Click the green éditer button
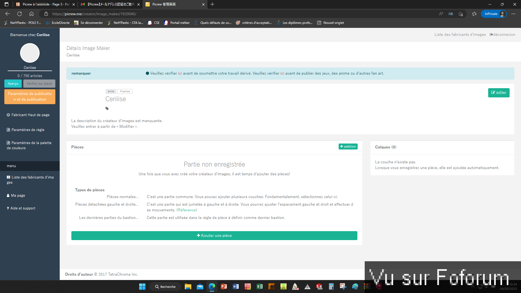The height and width of the screenshot is (293, 521). point(498,93)
